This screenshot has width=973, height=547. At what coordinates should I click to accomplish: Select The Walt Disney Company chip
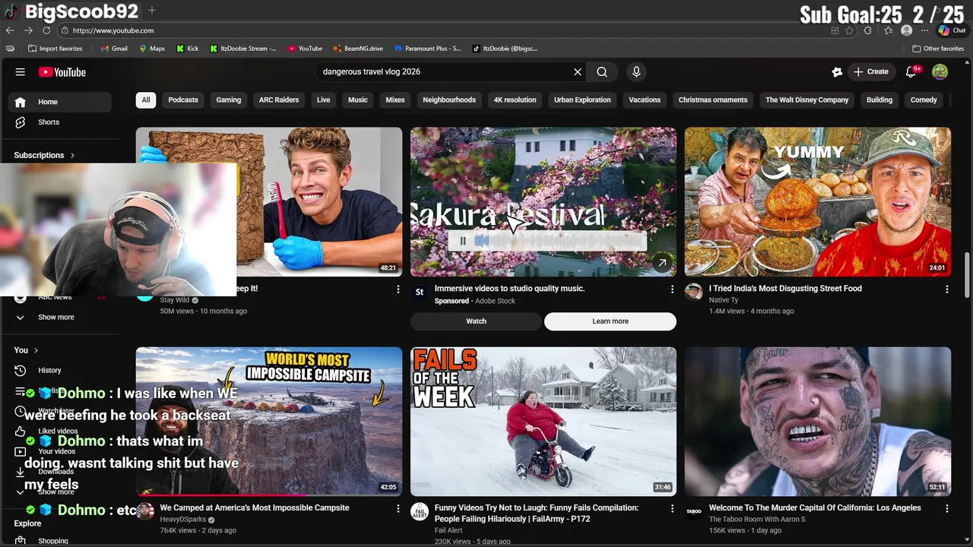point(807,100)
